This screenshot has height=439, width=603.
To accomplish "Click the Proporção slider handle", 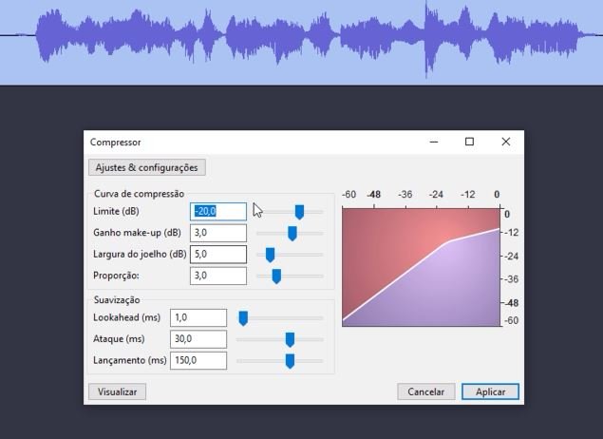I will pos(276,277).
